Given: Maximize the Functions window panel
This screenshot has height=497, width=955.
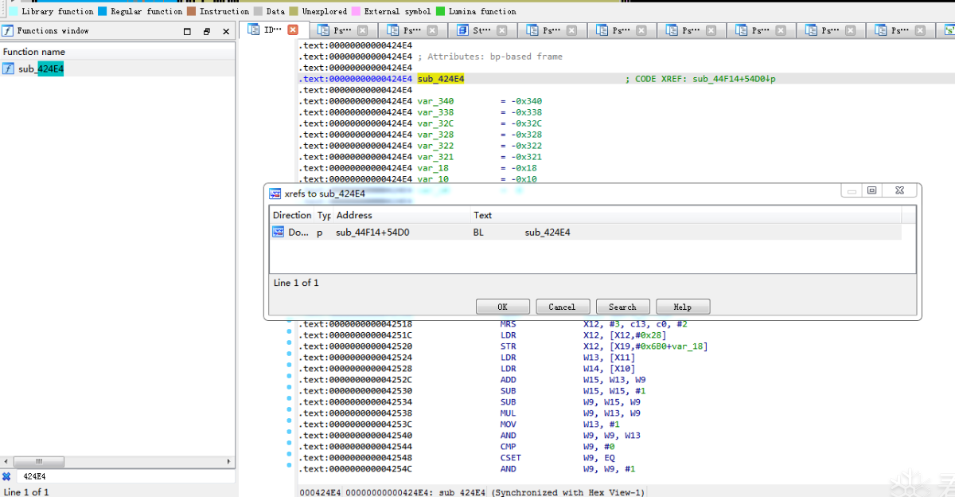Looking at the screenshot, I should [187, 31].
